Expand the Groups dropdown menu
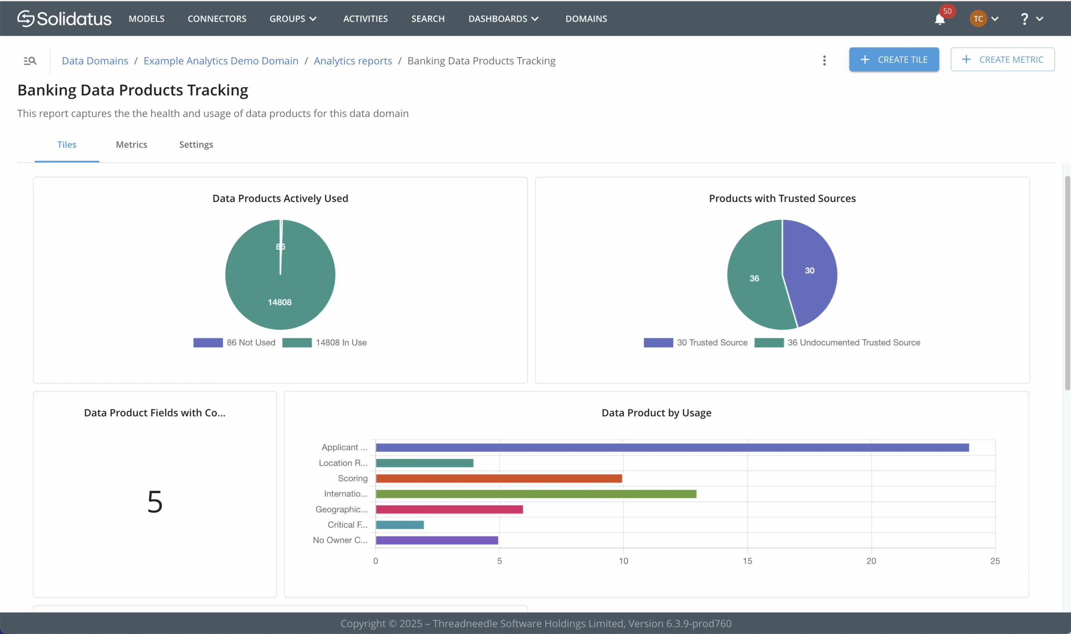 point(293,19)
